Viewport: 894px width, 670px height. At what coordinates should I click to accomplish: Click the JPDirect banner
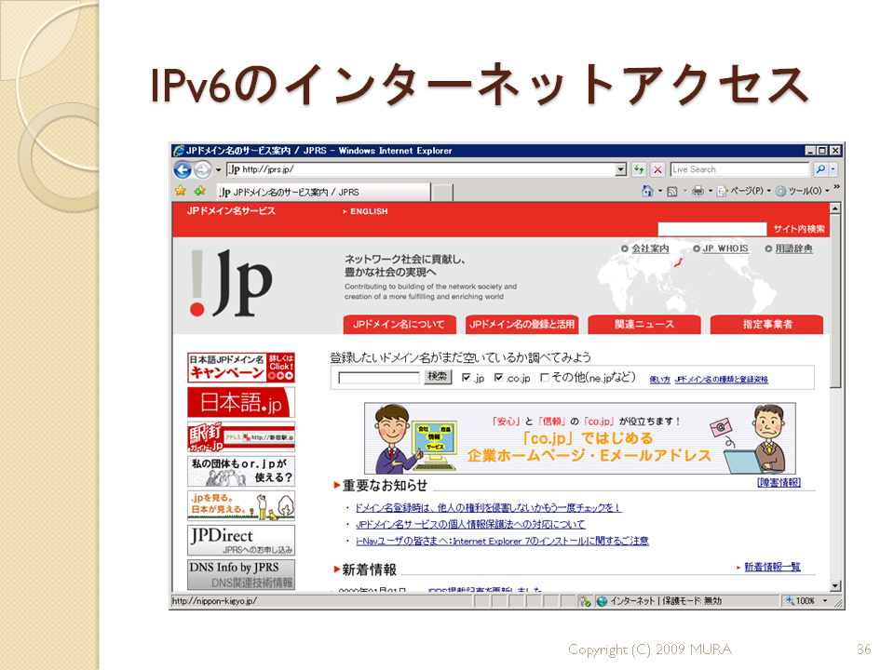(x=241, y=540)
